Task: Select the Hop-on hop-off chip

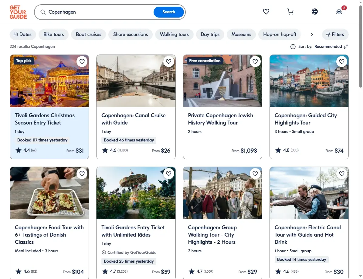Action: coord(280,35)
